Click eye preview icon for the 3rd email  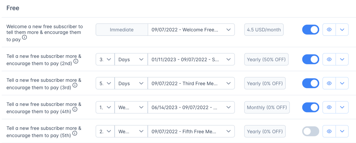(329, 83)
